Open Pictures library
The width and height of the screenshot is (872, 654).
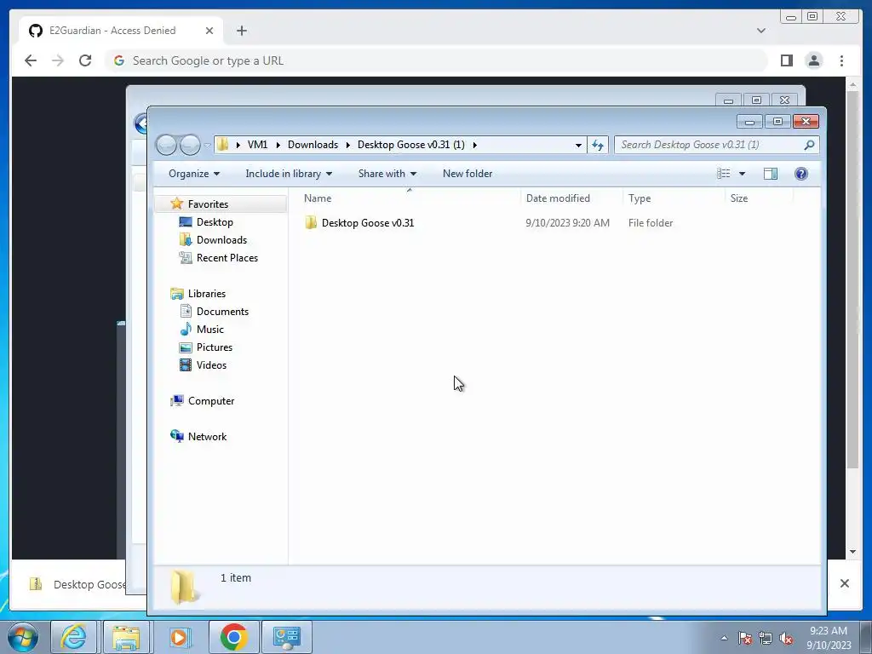coord(214,347)
